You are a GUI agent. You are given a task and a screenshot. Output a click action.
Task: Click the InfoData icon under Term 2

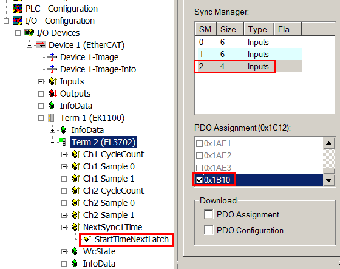[75, 264]
